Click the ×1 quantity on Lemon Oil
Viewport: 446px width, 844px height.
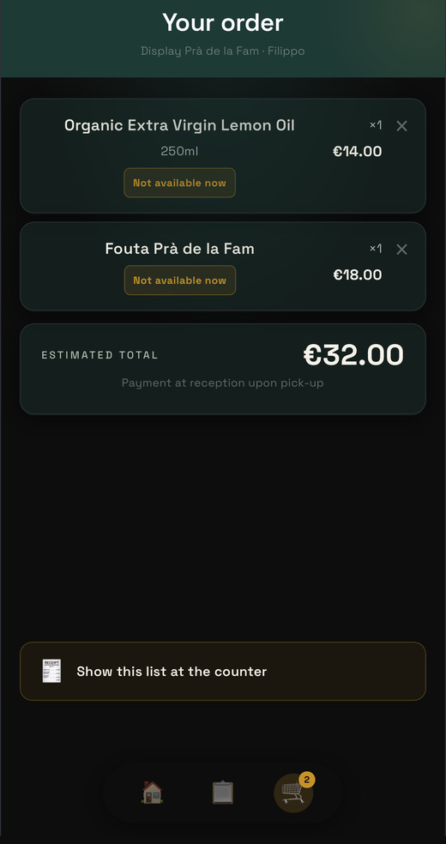coord(376,125)
